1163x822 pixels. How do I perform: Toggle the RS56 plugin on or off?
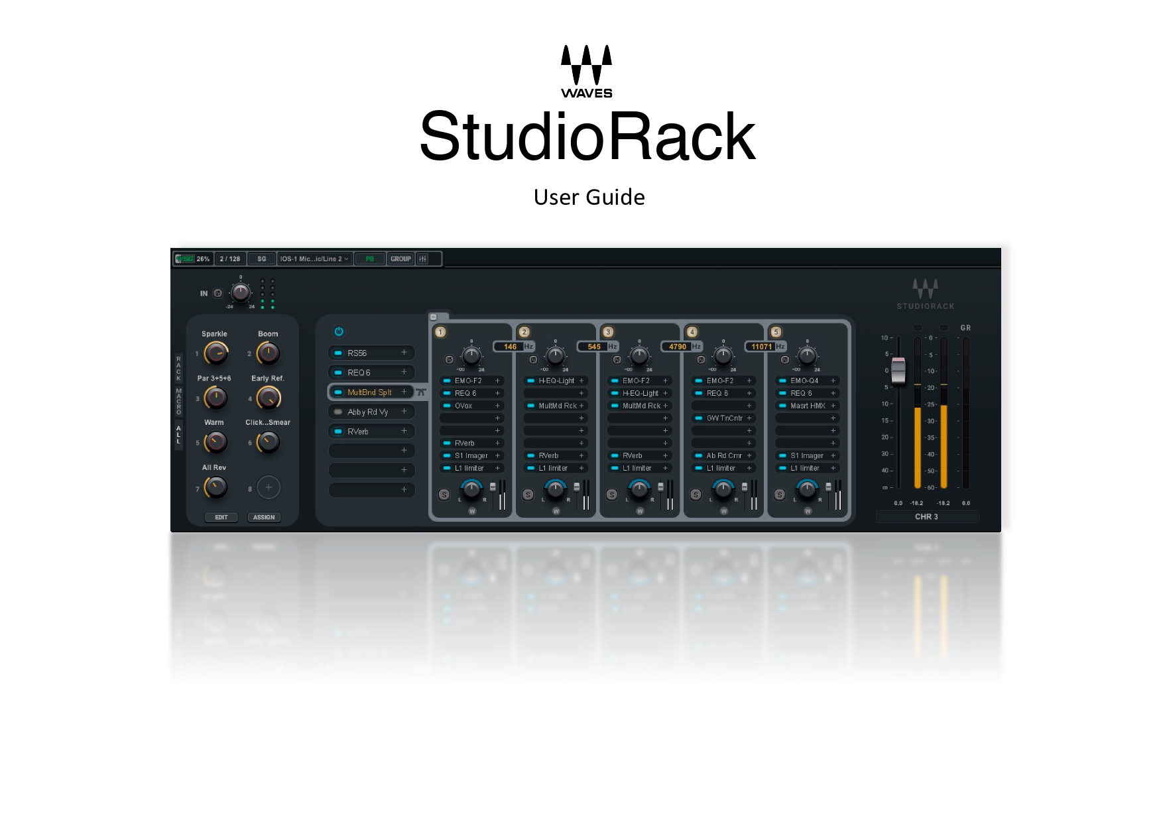click(x=338, y=353)
